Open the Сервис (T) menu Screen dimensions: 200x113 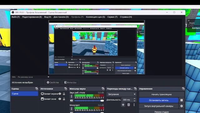112,17
